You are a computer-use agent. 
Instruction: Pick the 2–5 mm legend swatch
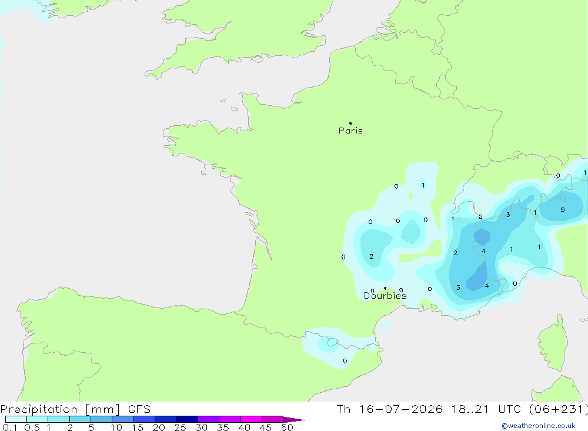(80, 419)
